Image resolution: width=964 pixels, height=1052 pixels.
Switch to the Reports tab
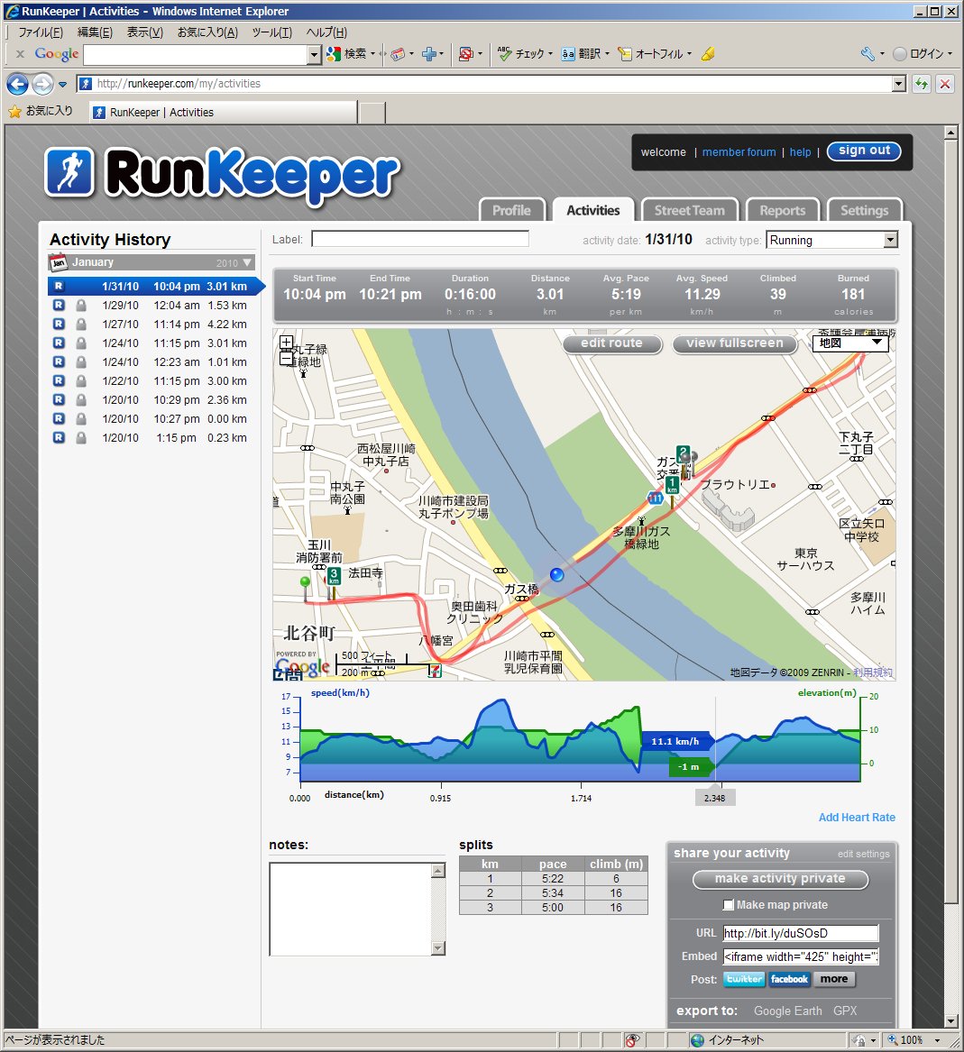[x=782, y=210]
